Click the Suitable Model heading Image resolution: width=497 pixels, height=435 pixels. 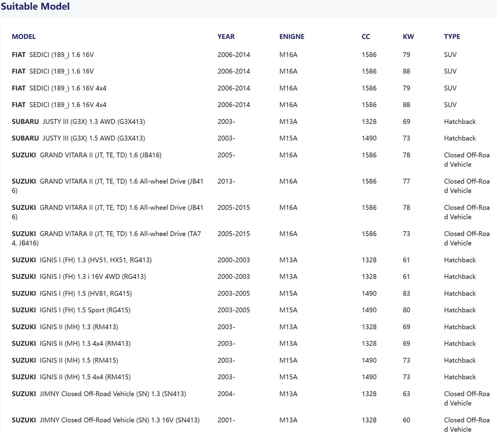tap(35, 6)
